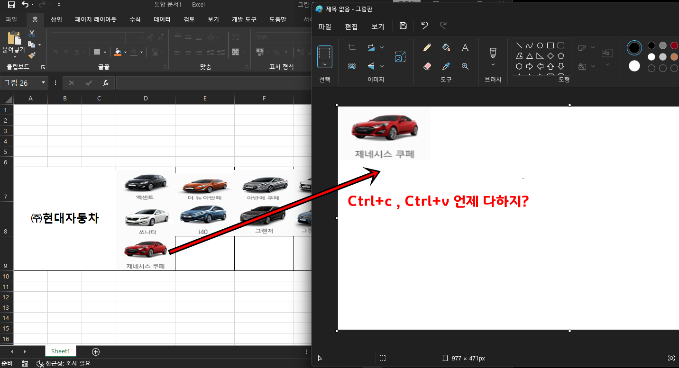Click the cut scissors icon in Excel
The width and height of the screenshot is (679, 368).
tap(32, 34)
